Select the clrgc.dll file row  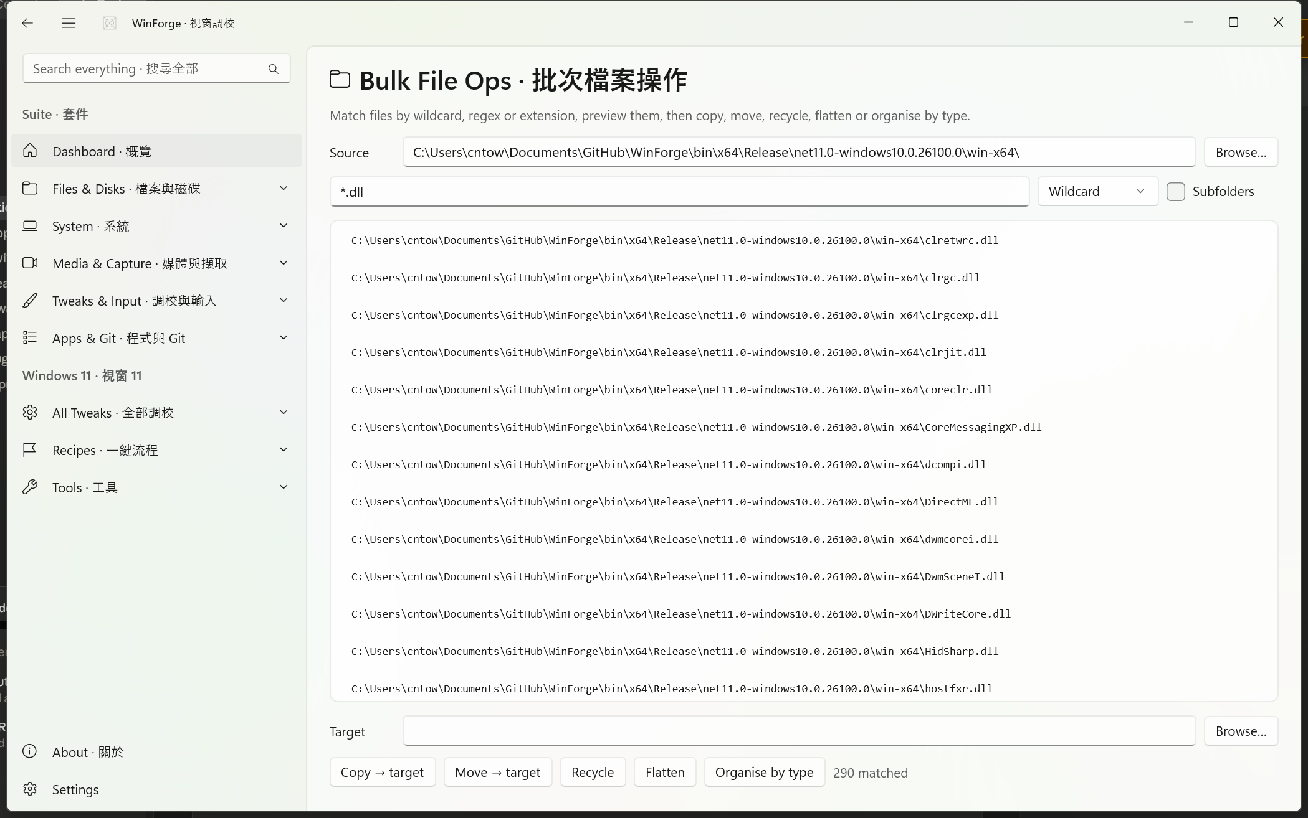(x=804, y=278)
